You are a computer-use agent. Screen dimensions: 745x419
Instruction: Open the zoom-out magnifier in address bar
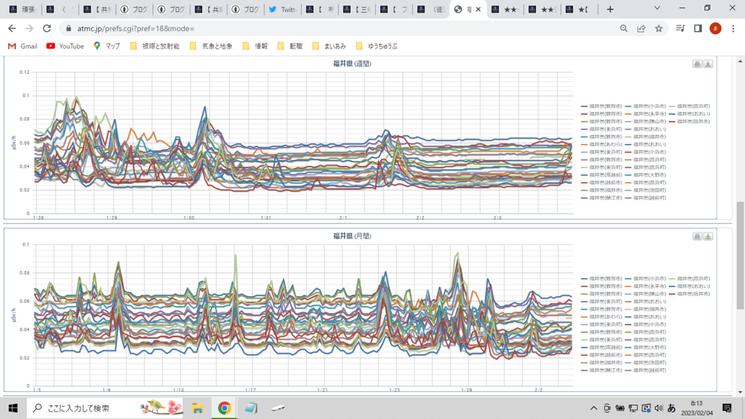[624, 29]
